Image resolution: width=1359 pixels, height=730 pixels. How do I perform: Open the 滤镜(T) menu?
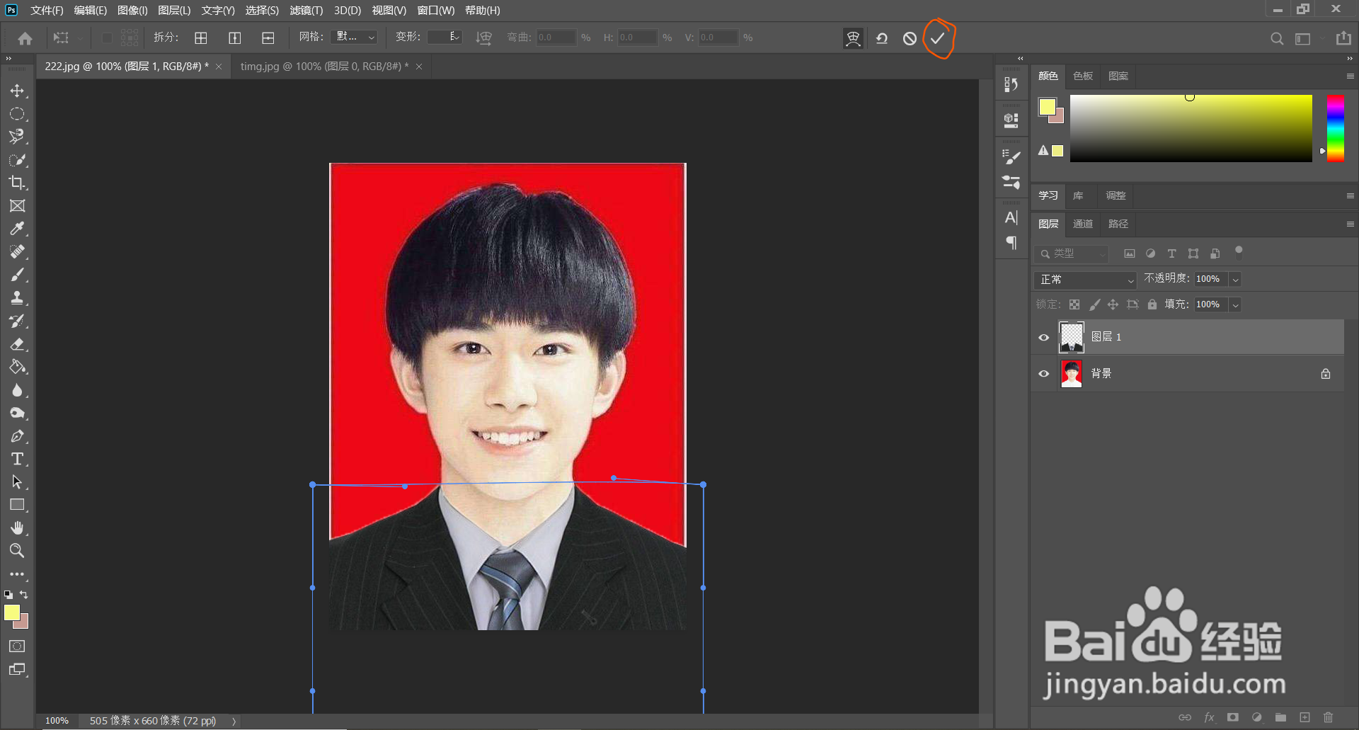306,11
